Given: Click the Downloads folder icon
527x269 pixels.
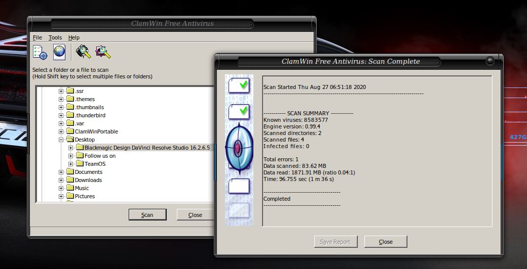Looking at the screenshot, I should tap(70, 180).
